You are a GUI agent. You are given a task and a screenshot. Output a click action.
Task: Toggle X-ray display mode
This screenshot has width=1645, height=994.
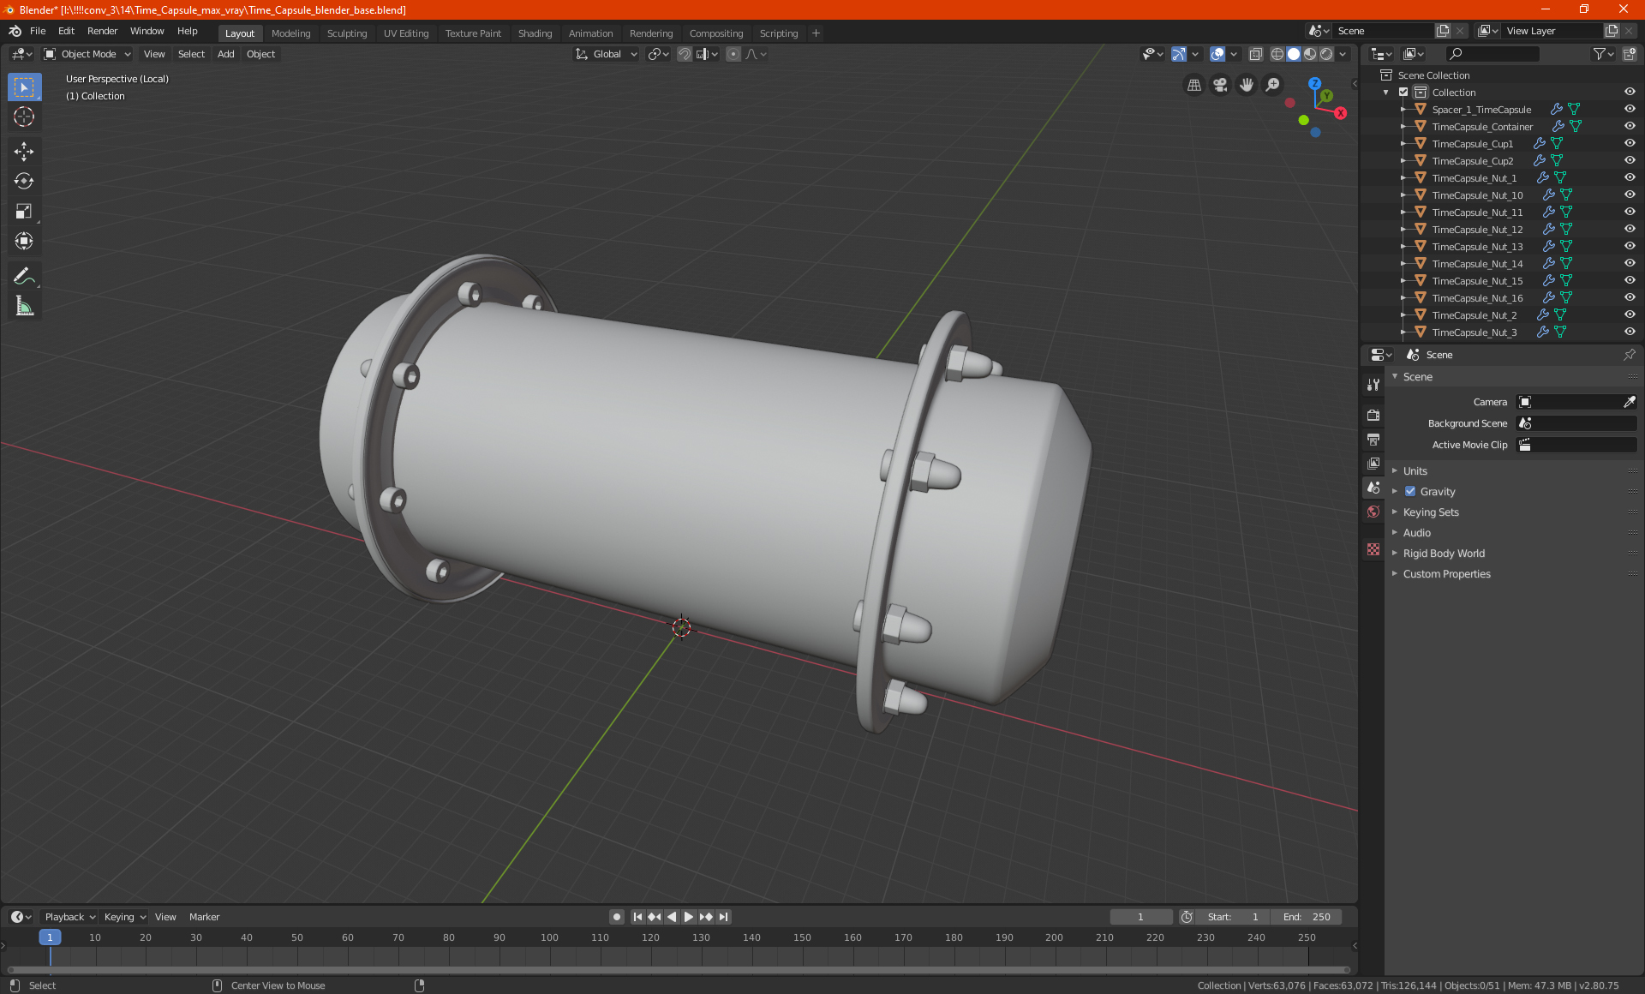click(x=1255, y=54)
